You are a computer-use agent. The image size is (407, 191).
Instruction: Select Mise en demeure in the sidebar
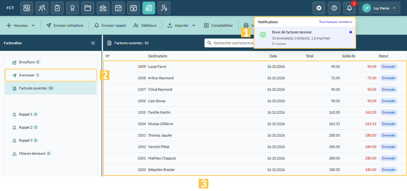point(51,153)
